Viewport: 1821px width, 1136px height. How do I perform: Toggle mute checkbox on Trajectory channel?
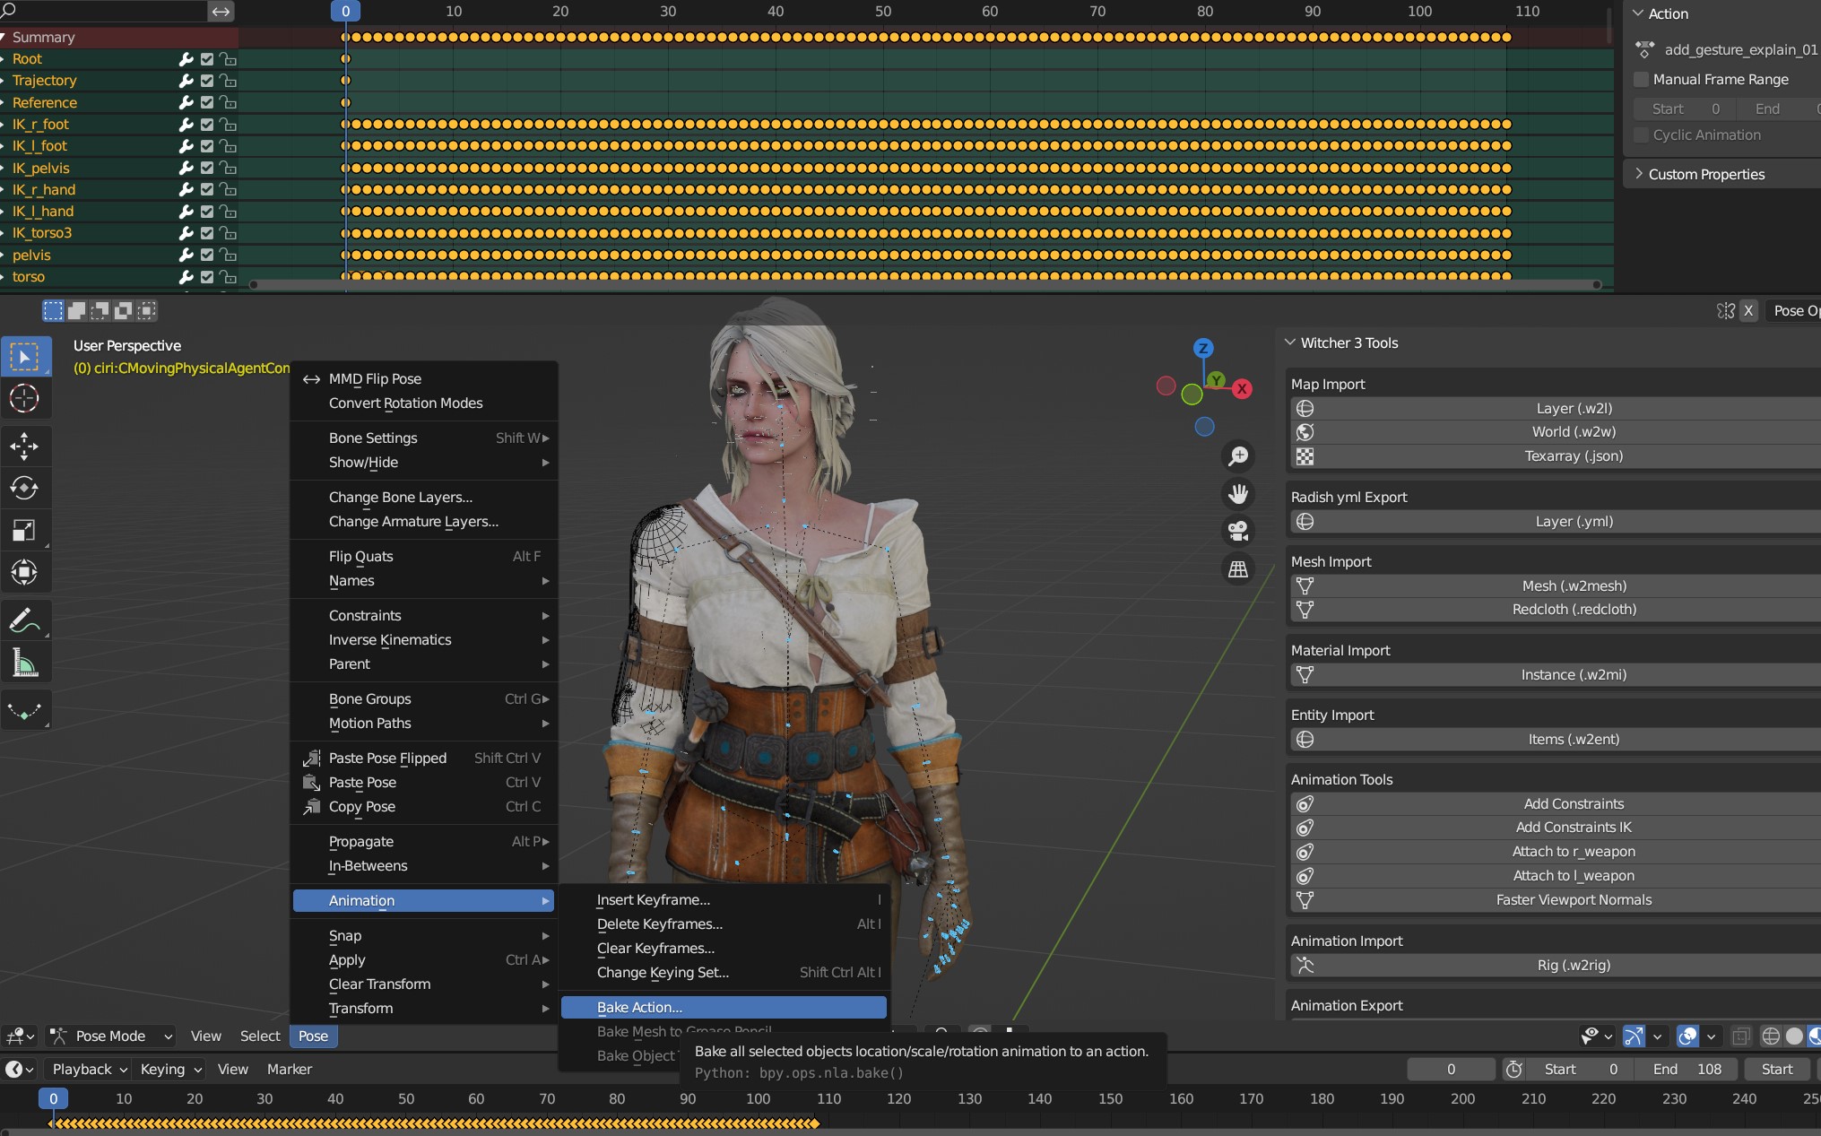coord(207,81)
